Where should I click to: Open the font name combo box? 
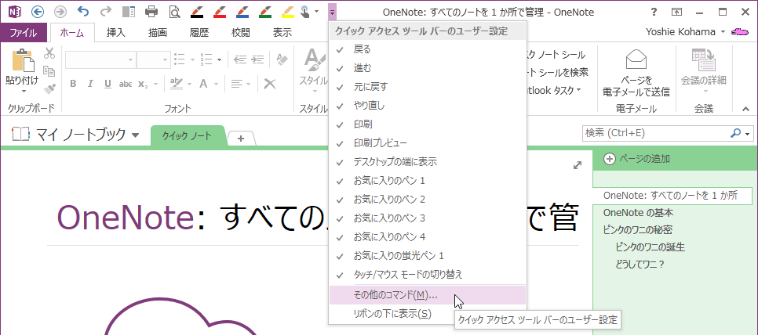100,59
